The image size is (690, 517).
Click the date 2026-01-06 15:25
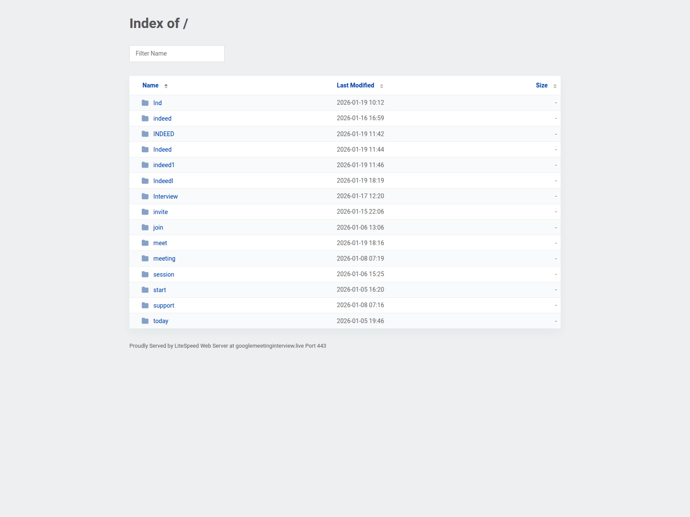point(361,274)
